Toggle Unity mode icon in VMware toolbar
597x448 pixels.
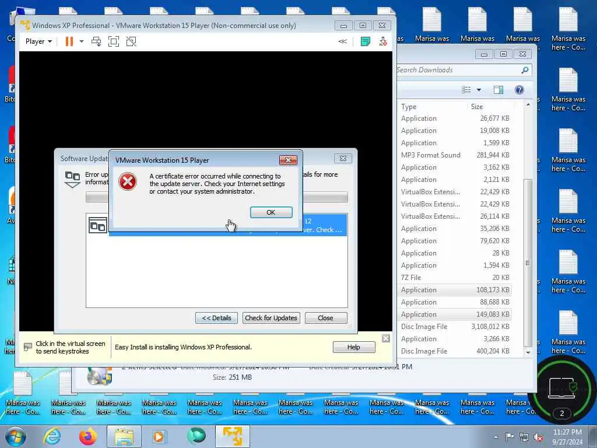pos(131,41)
